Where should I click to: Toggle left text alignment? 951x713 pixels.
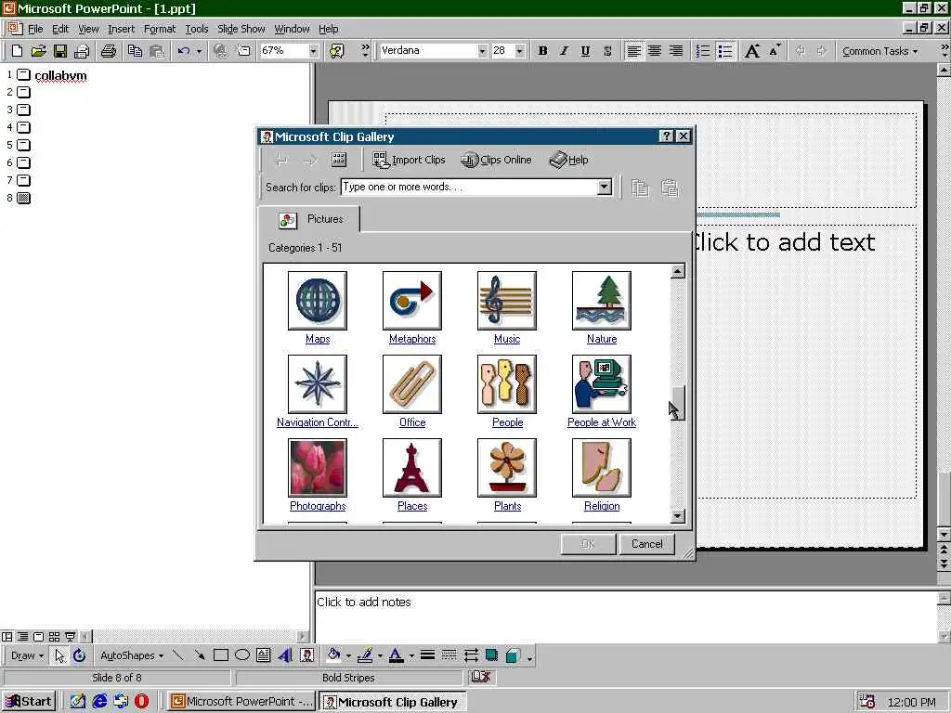(x=633, y=51)
